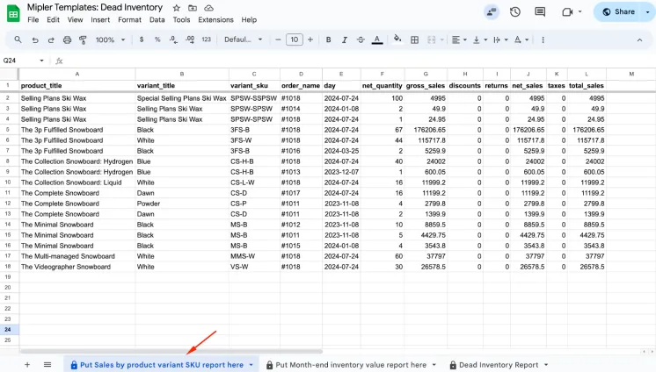The height and width of the screenshot is (372, 656).
Task: Undo the last action
Action: (x=35, y=39)
